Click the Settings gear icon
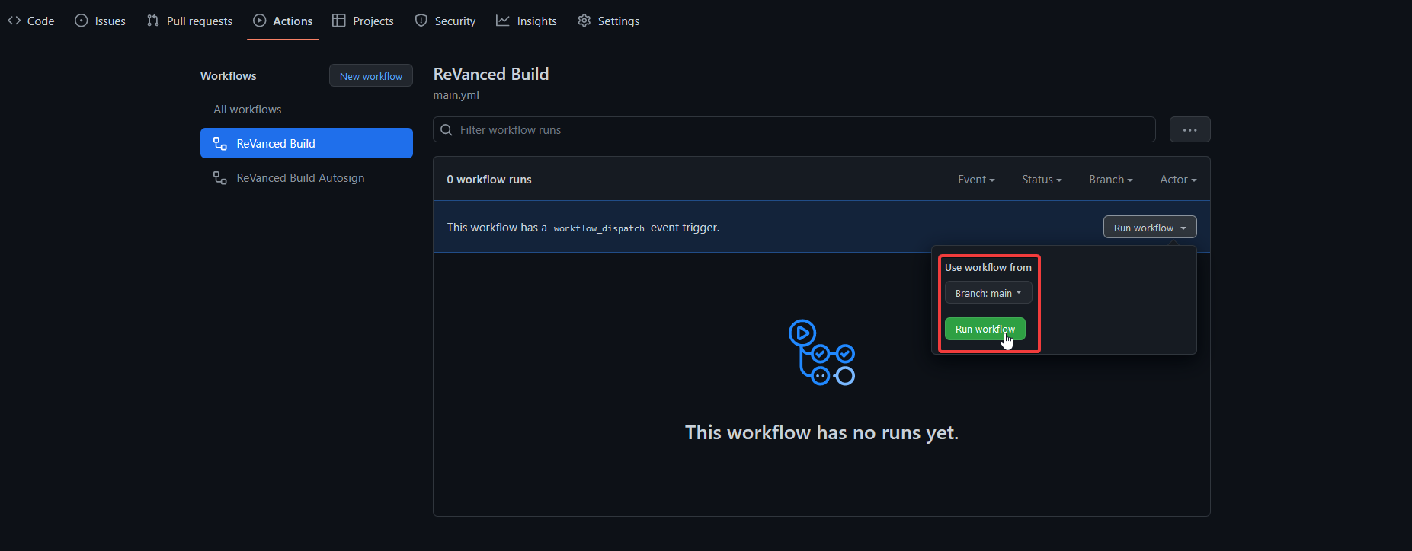 coord(584,21)
